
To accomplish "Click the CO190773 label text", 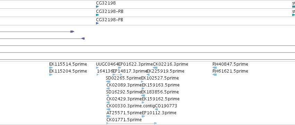I will [166, 106].
